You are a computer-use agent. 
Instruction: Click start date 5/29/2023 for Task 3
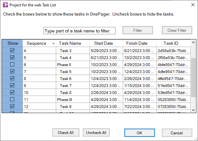pyautogui.click(x=106, y=51)
